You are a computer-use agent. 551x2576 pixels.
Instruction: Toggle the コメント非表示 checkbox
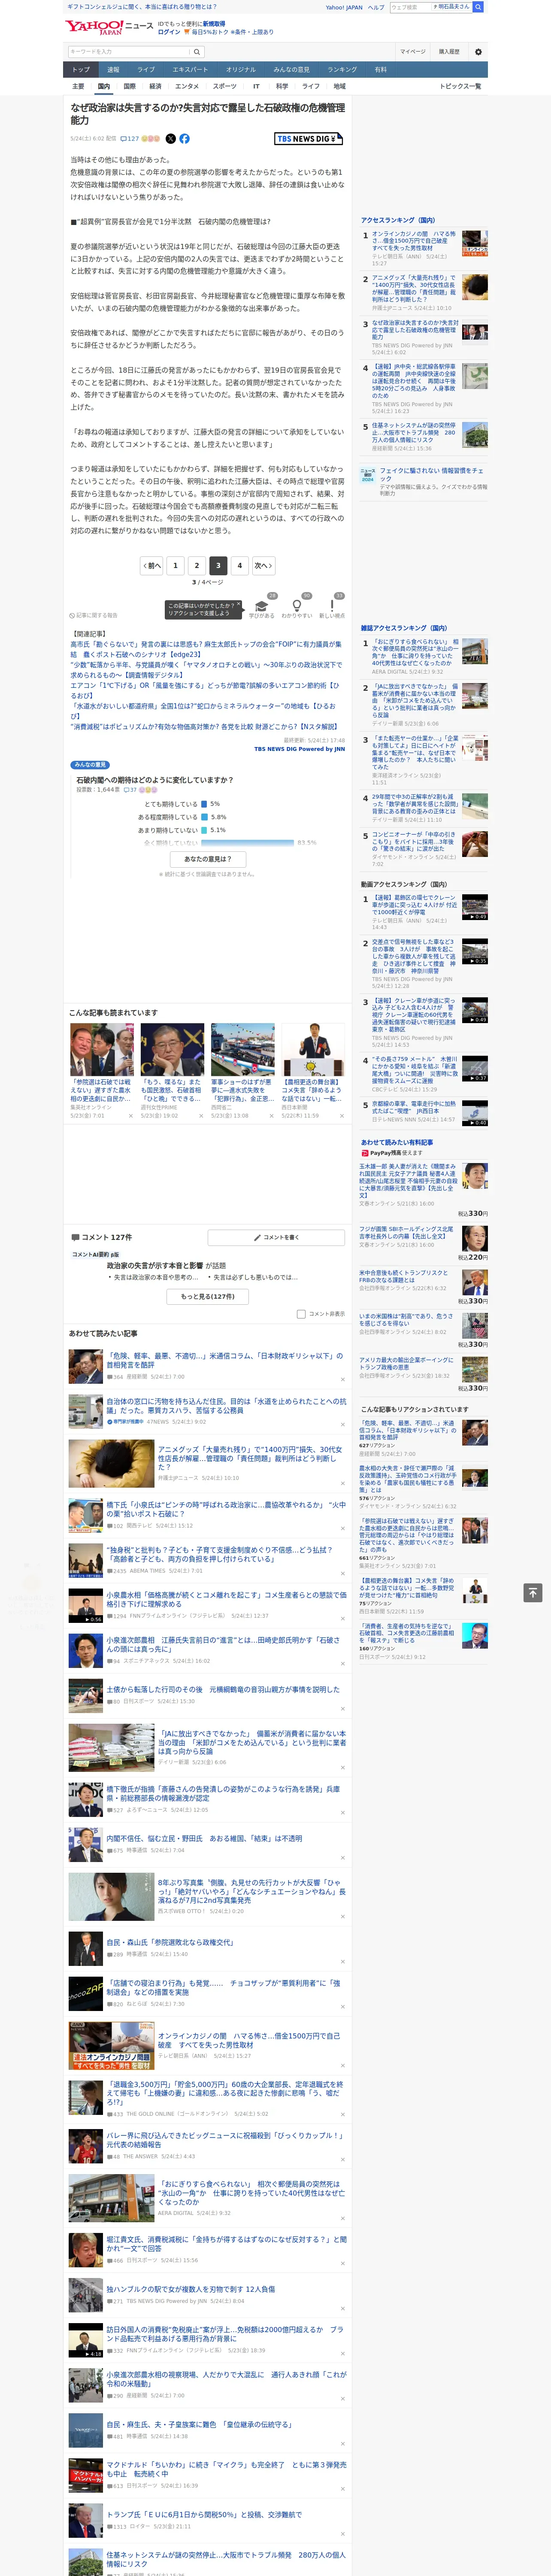pyautogui.click(x=301, y=1314)
